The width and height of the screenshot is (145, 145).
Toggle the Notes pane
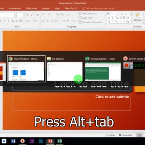[x=110, y=135]
